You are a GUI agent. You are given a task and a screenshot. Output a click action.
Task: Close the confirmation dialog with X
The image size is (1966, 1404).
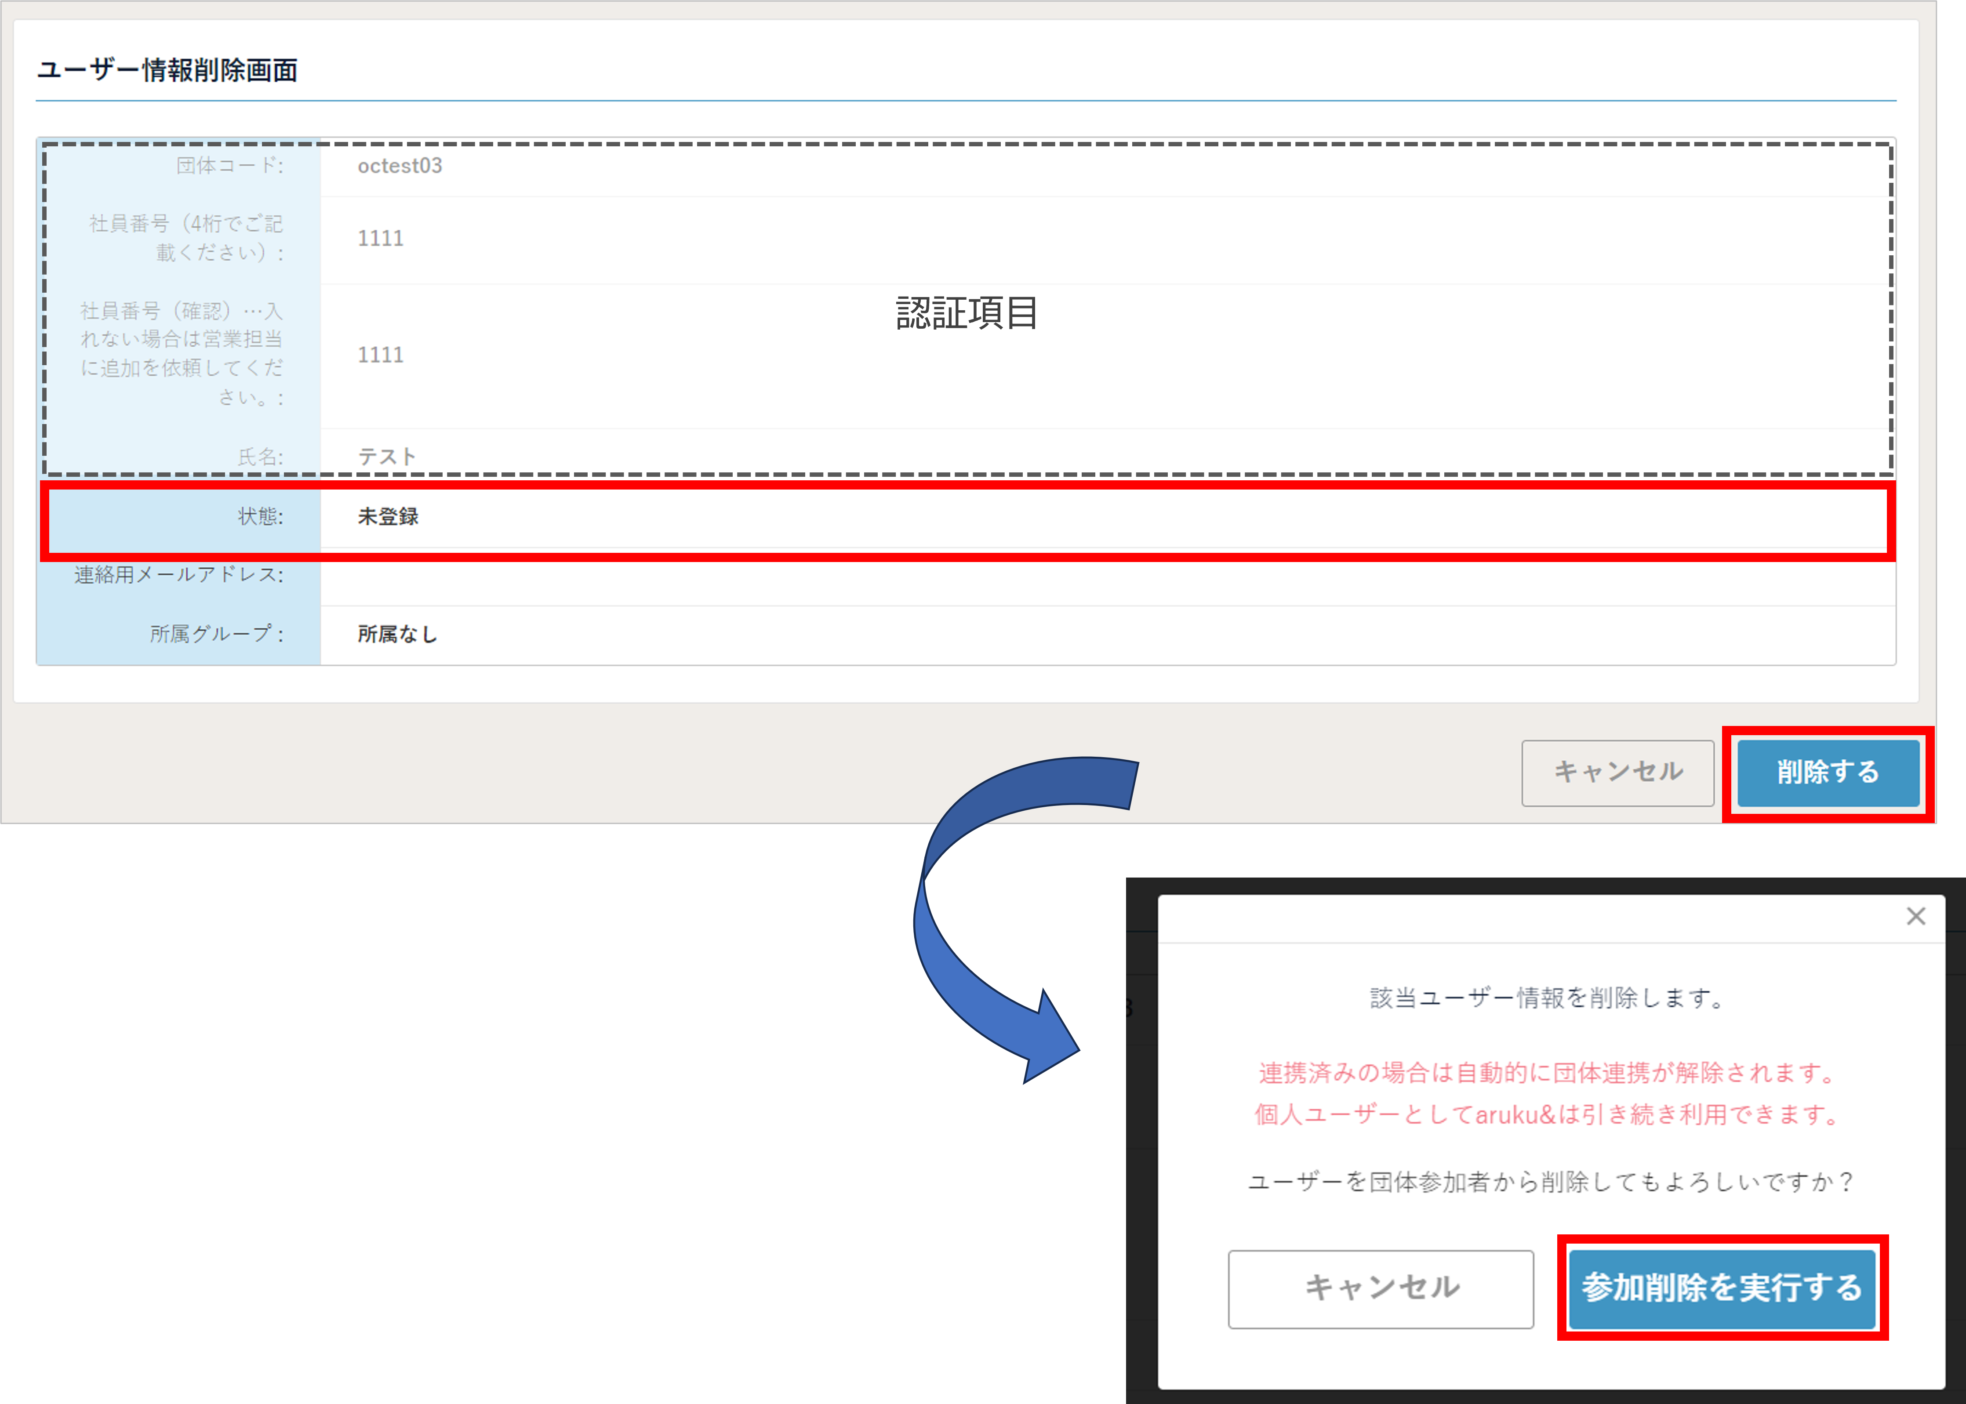(x=1915, y=916)
